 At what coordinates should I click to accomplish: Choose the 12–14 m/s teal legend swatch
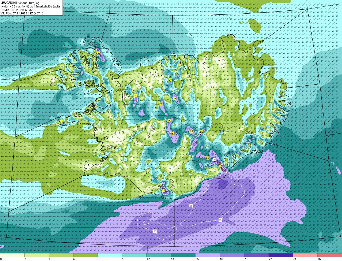click(x=159, y=255)
